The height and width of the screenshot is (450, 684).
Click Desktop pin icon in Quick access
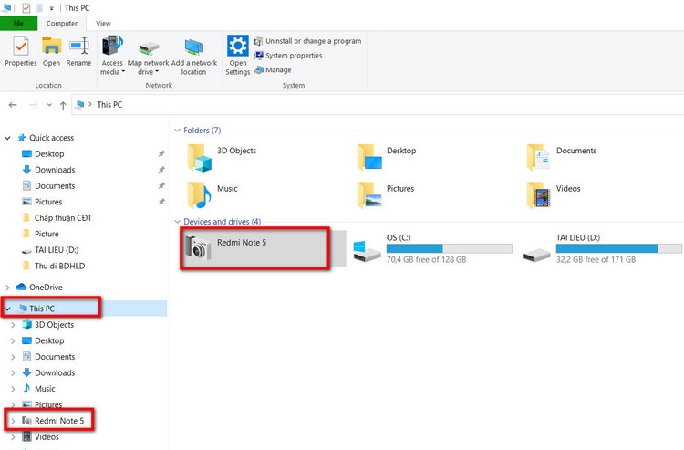(161, 153)
